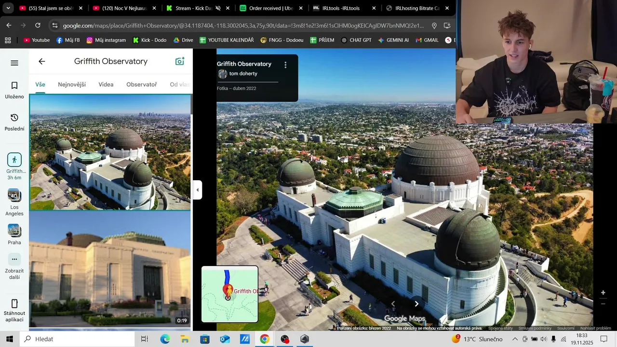Click the Hledat taskbar search box
This screenshot has height=347, width=617.
pyautogui.click(x=77, y=339)
